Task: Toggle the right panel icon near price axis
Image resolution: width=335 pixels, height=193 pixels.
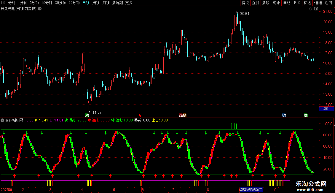Action: pyautogui.click(x=316, y=9)
